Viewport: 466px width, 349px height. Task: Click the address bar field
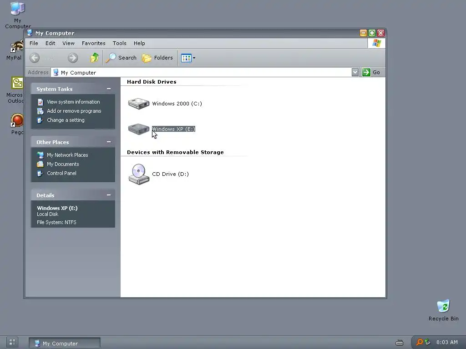pyautogui.click(x=201, y=72)
